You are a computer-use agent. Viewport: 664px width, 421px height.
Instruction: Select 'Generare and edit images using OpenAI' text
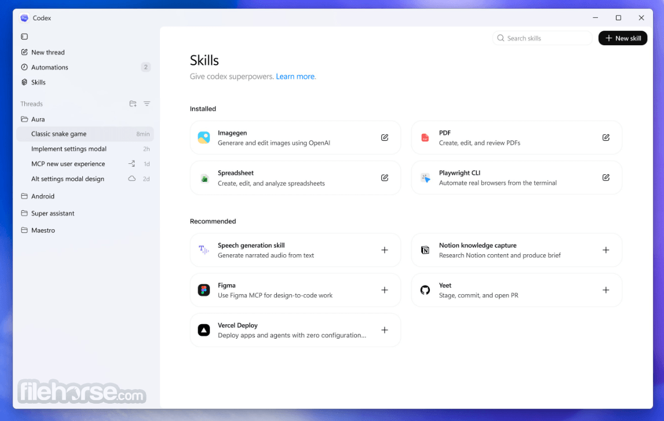tap(273, 143)
